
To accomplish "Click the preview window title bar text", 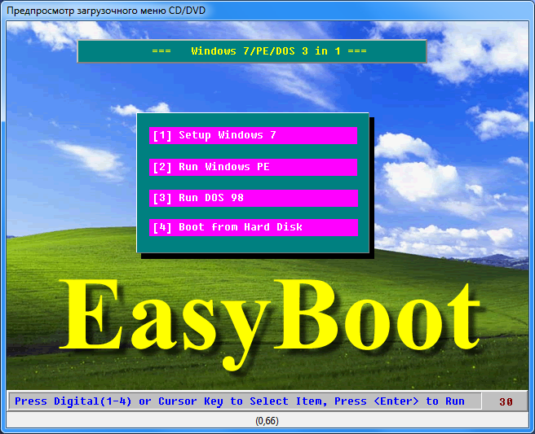I will [106, 11].
